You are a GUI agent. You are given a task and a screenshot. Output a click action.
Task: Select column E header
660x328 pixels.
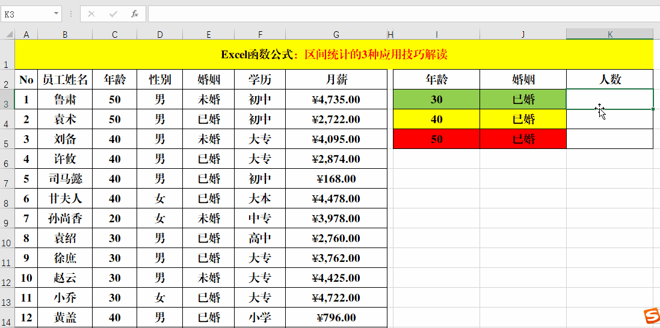(209, 34)
